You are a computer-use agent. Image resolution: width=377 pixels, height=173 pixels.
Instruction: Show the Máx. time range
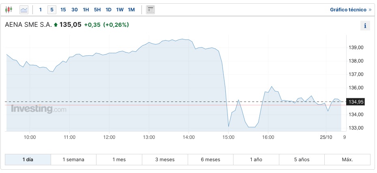point(347,160)
